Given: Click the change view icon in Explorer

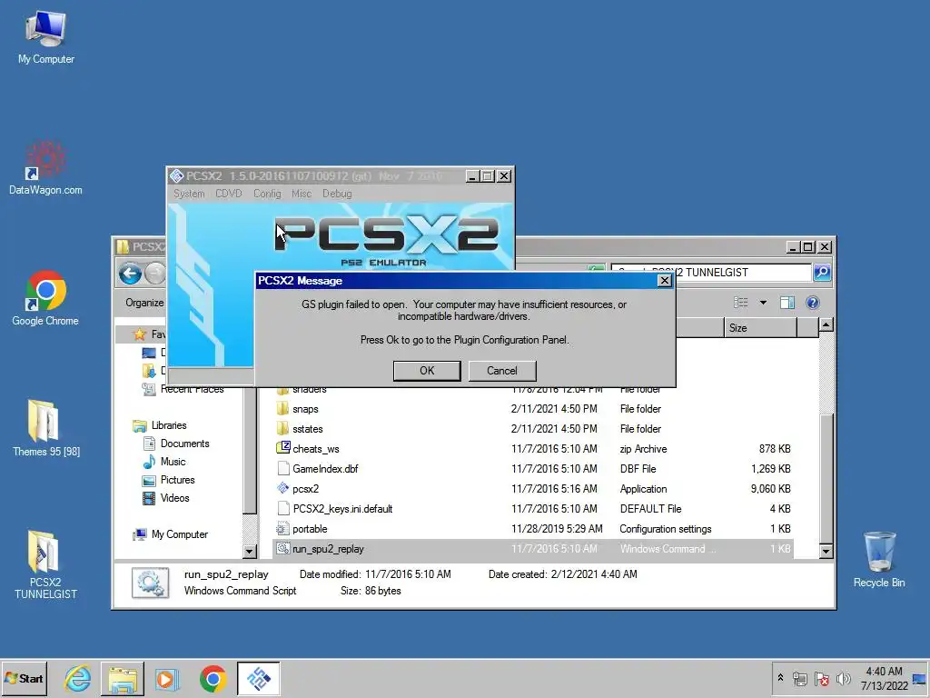Looking at the screenshot, I should [741, 303].
